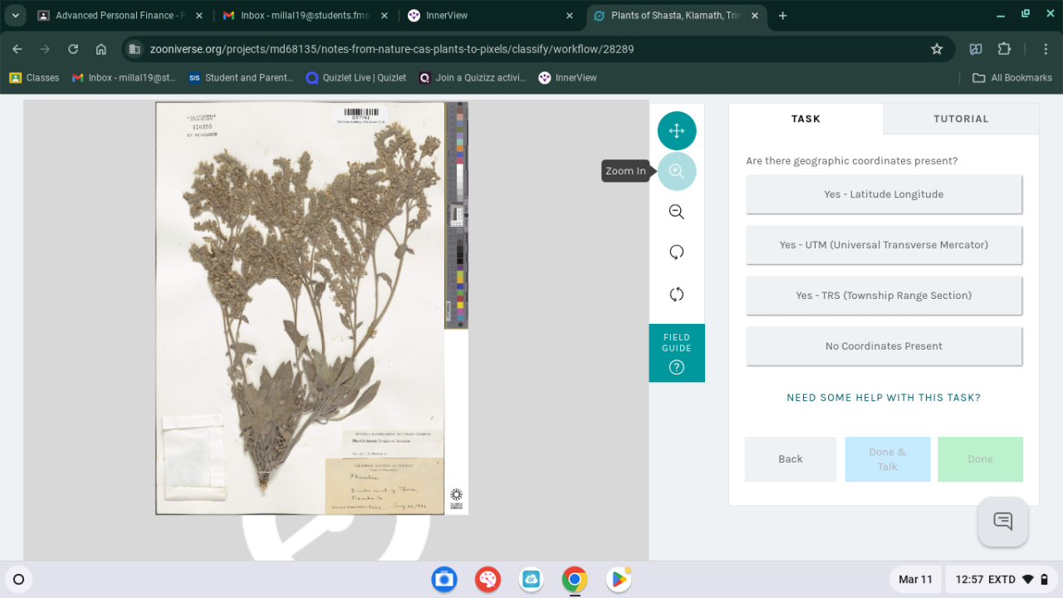Open the Inbox bookmark in bookmarks bar
The width and height of the screenshot is (1063, 598).
click(x=124, y=77)
